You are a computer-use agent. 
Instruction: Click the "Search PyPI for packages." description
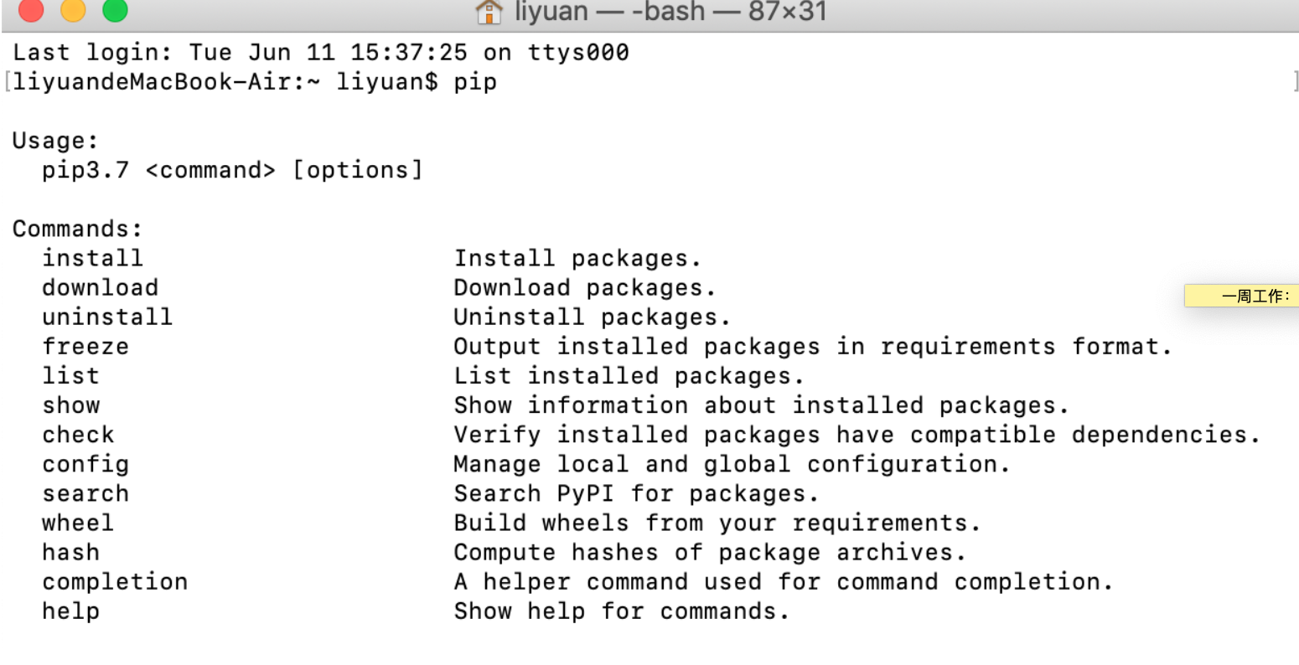pos(635,493)
